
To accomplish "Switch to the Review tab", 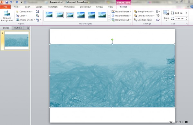I will pyautogui.click(x=99, y=7).
